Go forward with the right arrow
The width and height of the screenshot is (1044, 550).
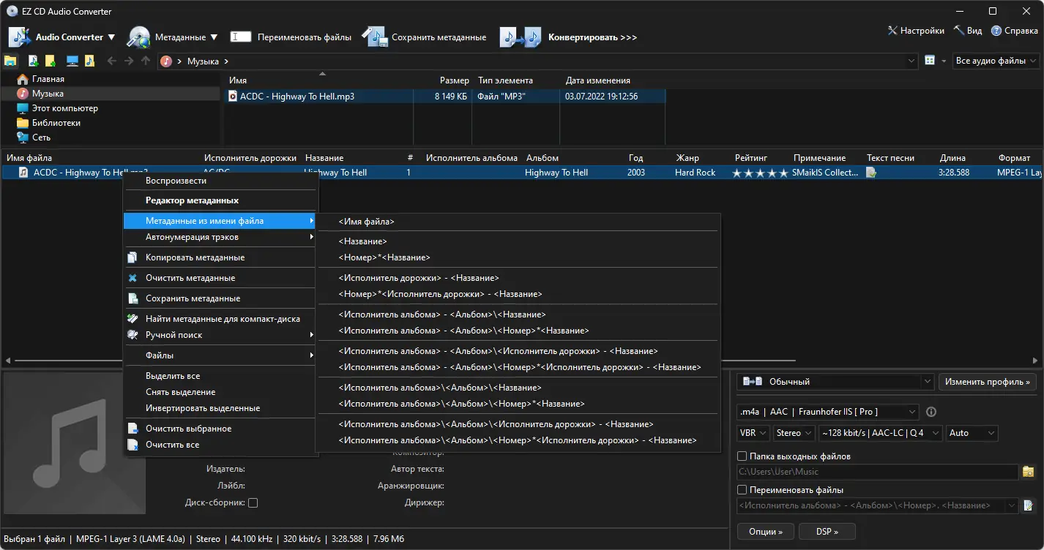(129, 61)
